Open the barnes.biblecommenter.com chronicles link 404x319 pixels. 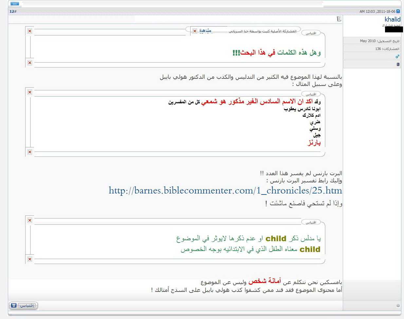pyautogui.click(x=225, y=191)
